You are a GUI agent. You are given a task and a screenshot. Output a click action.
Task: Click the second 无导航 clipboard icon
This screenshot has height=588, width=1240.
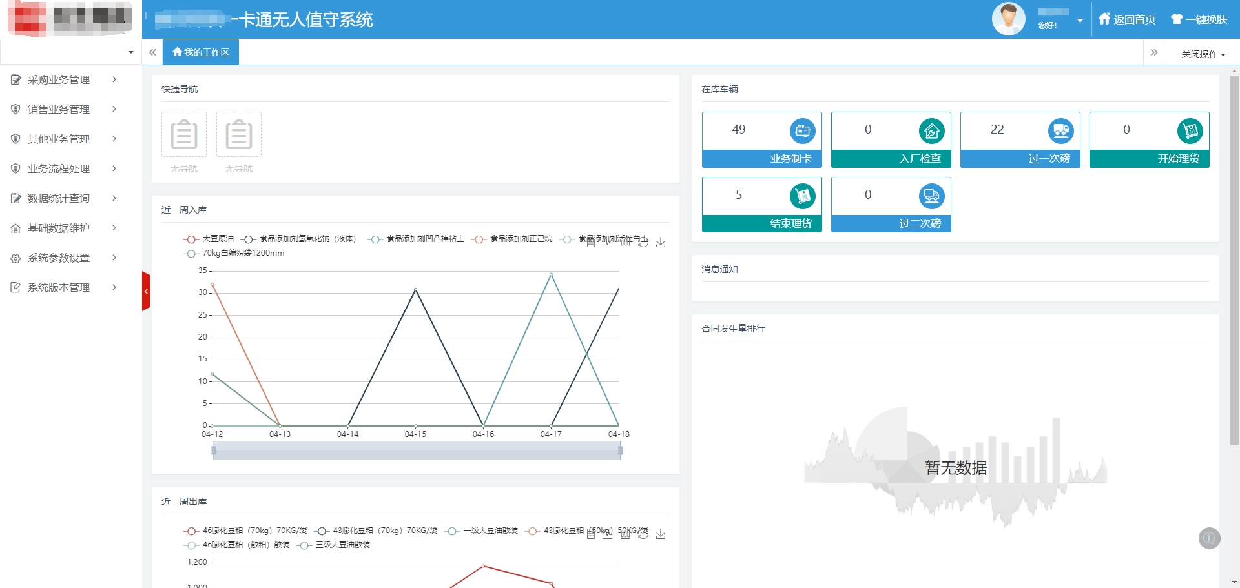239,134
